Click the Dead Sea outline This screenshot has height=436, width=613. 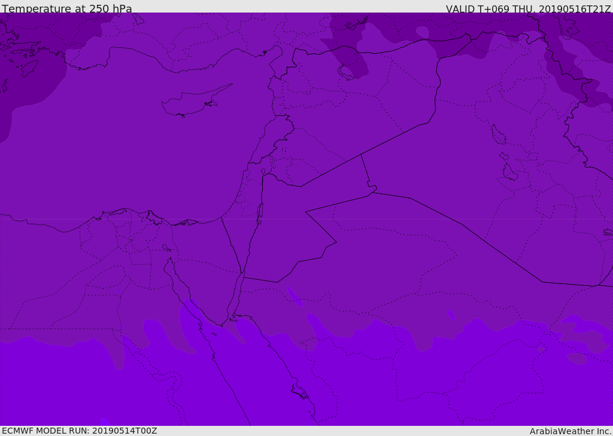(259, 214)
